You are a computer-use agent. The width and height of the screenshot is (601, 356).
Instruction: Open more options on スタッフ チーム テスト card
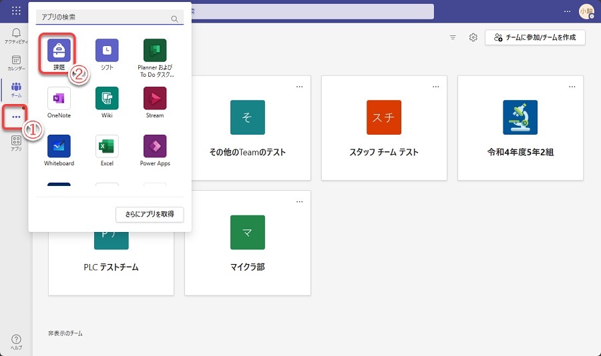point(436,87)
